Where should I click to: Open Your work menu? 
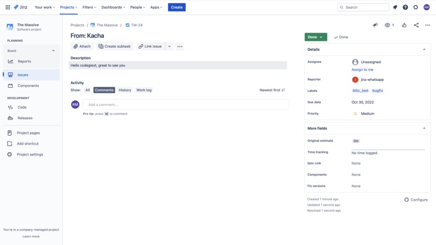coord(44,7)
